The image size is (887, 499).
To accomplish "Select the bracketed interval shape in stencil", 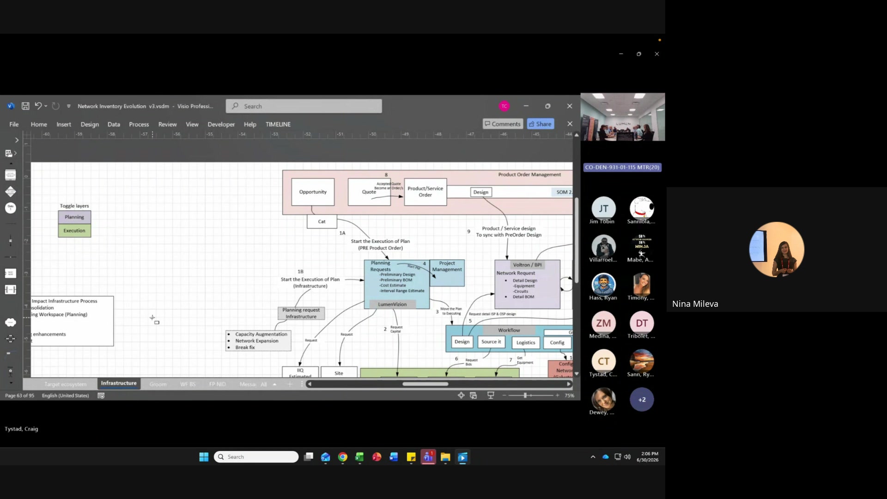I will 10,290.
